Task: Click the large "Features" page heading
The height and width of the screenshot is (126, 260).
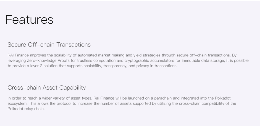Action: coord(29,20)
